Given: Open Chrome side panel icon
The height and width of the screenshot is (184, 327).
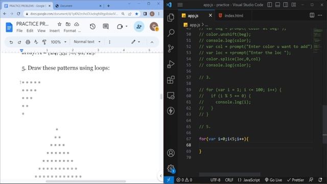Looking at the screenshot, I should [x=145, y=14].
